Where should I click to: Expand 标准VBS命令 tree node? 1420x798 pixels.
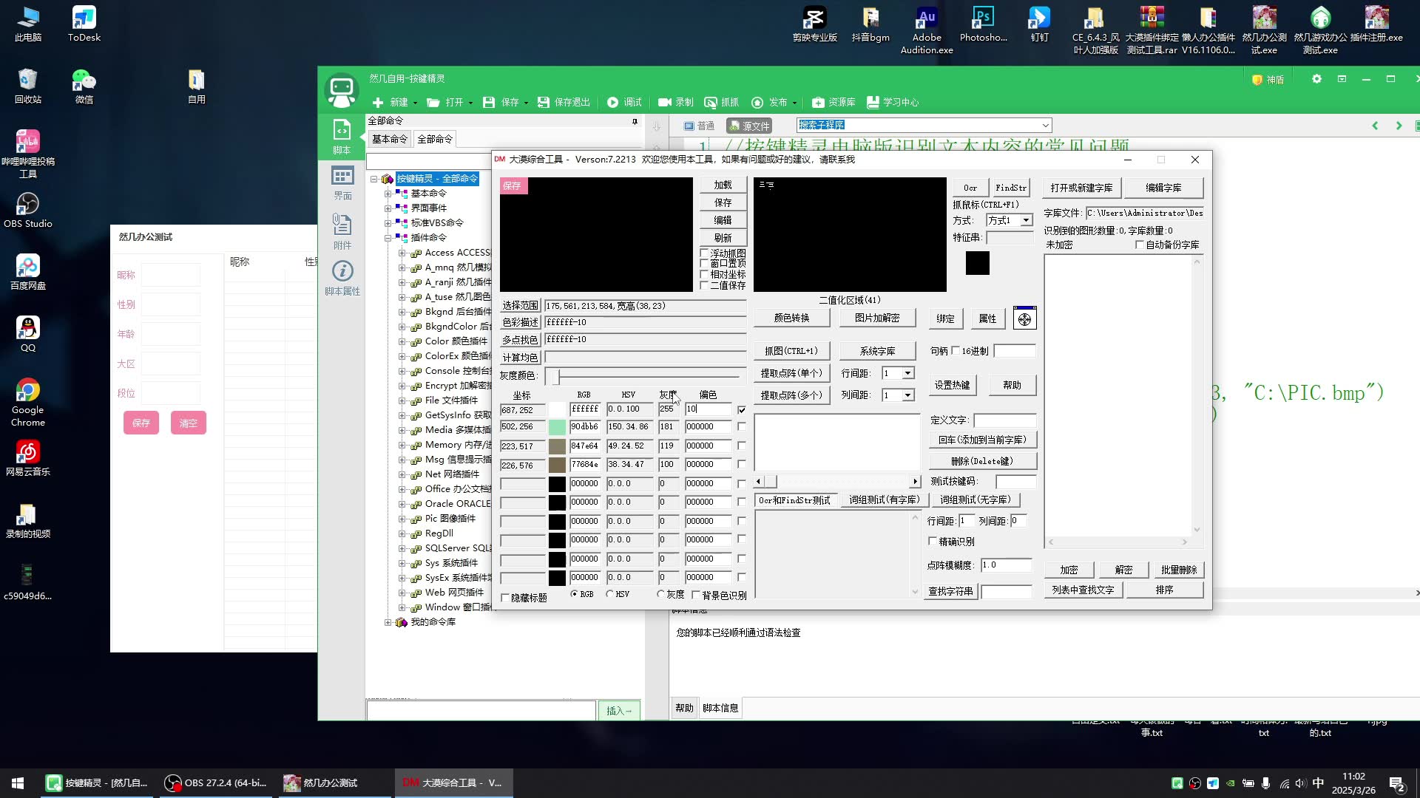388,223
